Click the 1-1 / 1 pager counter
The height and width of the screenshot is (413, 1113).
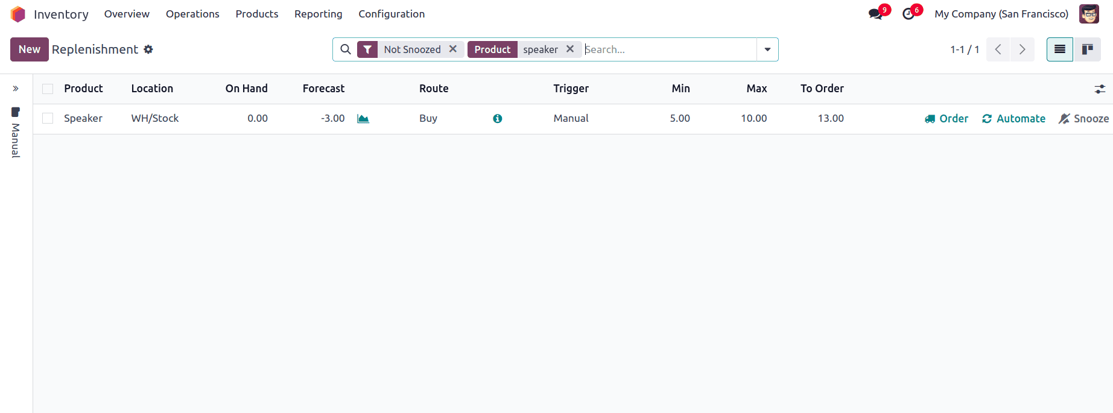(965, 49)
